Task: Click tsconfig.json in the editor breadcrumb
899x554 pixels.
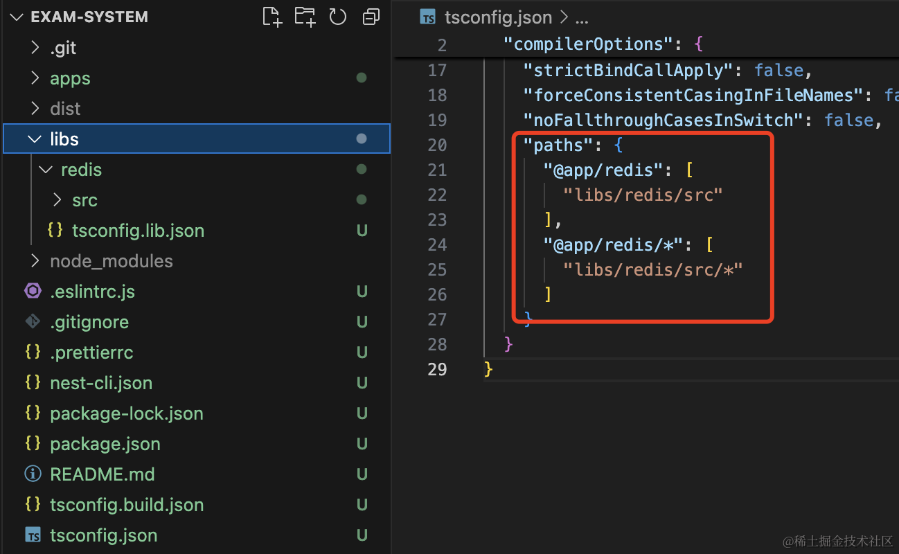Action: [498, 17]
